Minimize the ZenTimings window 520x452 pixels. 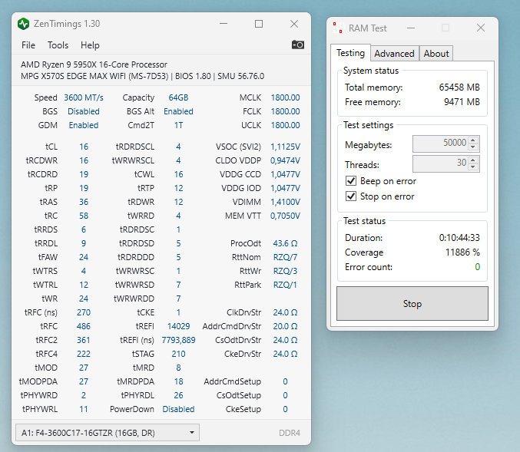coord(224,24)
